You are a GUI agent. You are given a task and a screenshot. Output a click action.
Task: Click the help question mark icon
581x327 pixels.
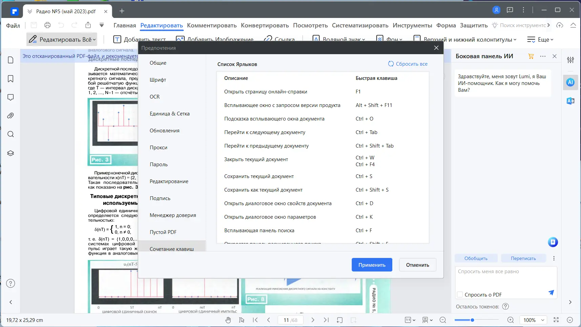pos(11,283)
